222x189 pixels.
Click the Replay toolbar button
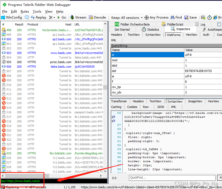point(39,17)
